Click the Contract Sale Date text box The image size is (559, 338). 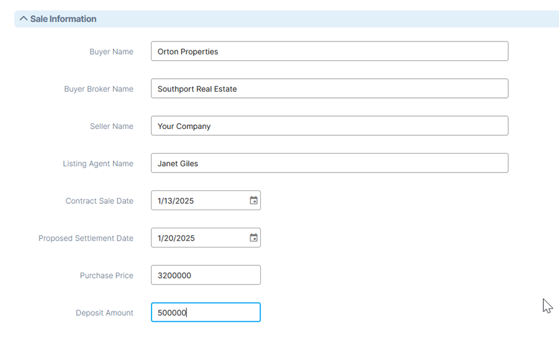coord(199,201)
